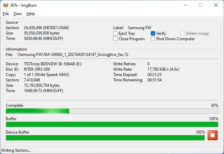Uncheck the Verify option
224x154 pixels.
click(x=153, y=33)
